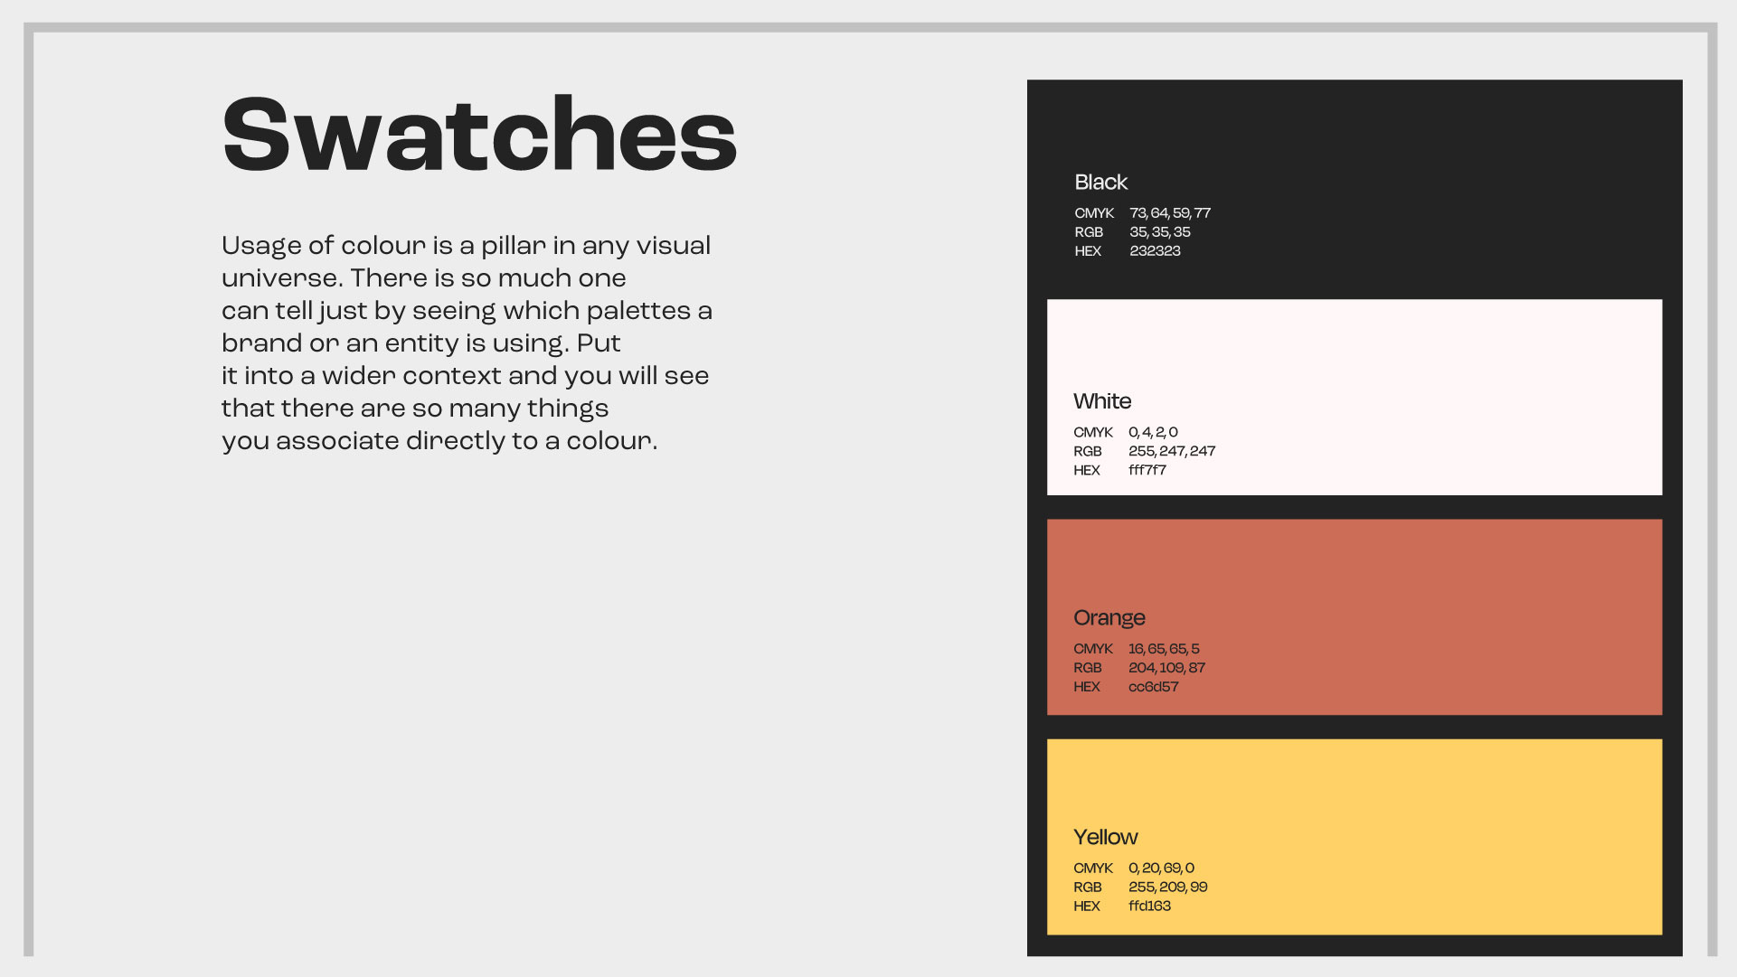Viewport: 1737px width, 977px height.
Task: Click hex value ffd163
Action: click(x=1149, y=906)
